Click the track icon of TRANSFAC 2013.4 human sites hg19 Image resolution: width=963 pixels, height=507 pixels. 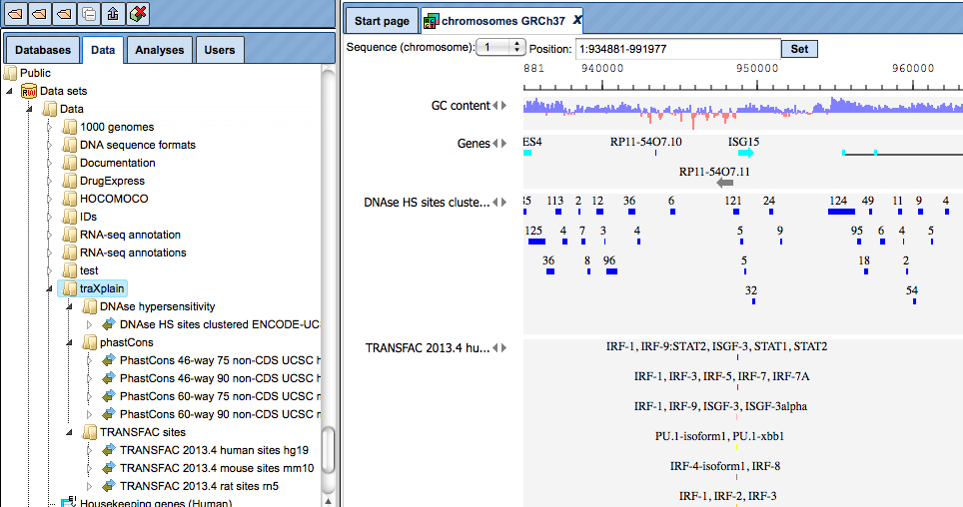109,450
